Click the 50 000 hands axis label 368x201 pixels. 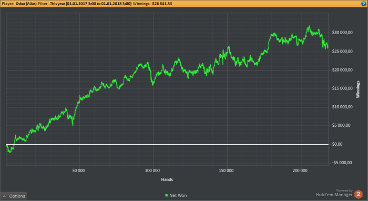tap(78, 170)
